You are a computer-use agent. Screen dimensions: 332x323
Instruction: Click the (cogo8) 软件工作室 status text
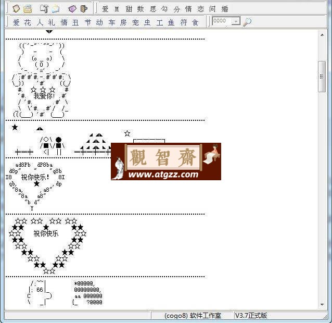click(x=193, y=316)
